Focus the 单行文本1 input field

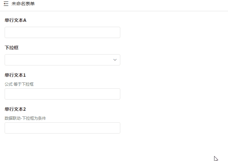click(62, 94)
